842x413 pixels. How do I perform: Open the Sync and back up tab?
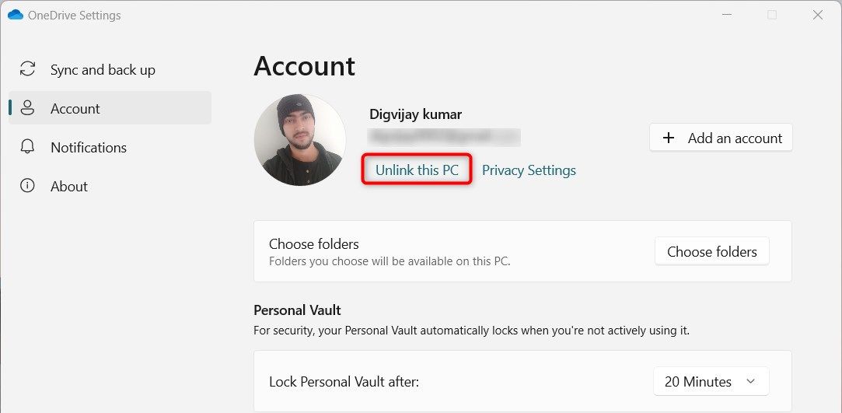(103, 70)
